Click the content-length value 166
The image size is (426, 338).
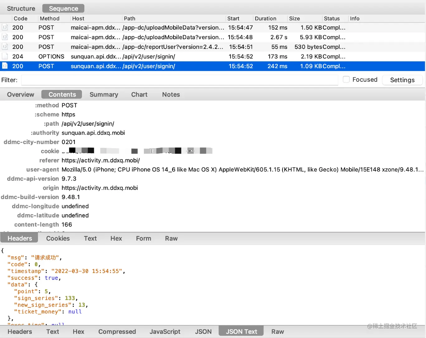pos(67,224)
